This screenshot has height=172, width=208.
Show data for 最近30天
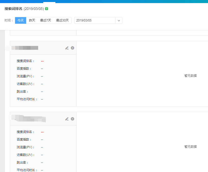(x=62, y=20)
